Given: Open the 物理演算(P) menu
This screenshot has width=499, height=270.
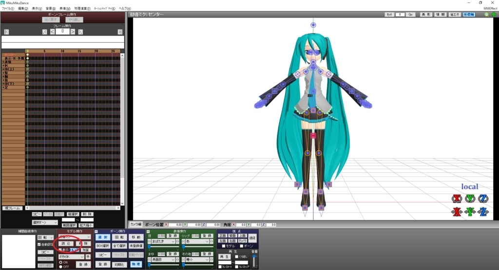Looking at the screenshot, I should pos(82,9).
